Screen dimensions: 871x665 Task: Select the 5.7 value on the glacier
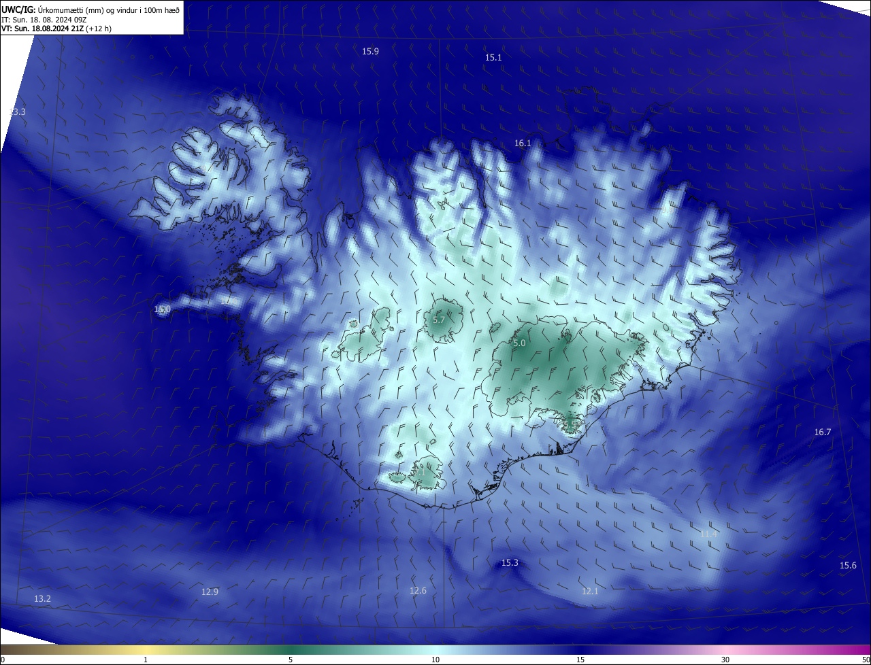pos(439,320)
